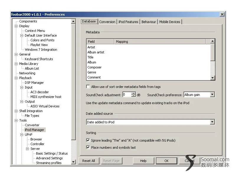Open the iPod Features tab
The width and height of the screenshot is (236, 177).
(128, 22)
